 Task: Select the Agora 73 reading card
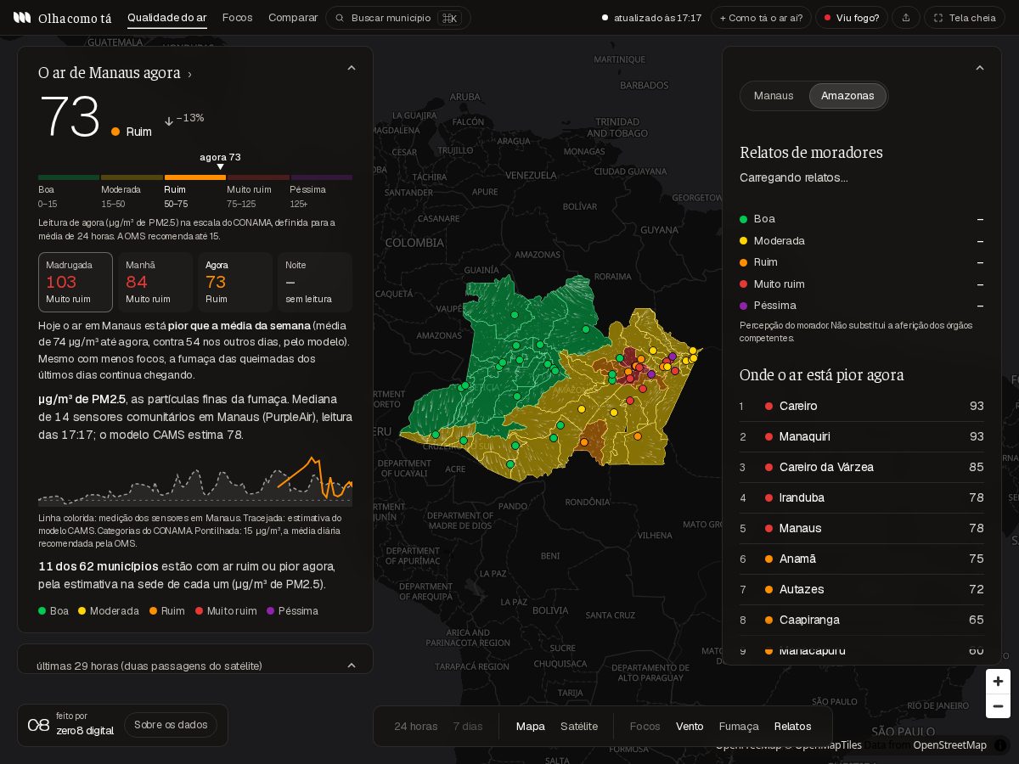tap(235, 282)
